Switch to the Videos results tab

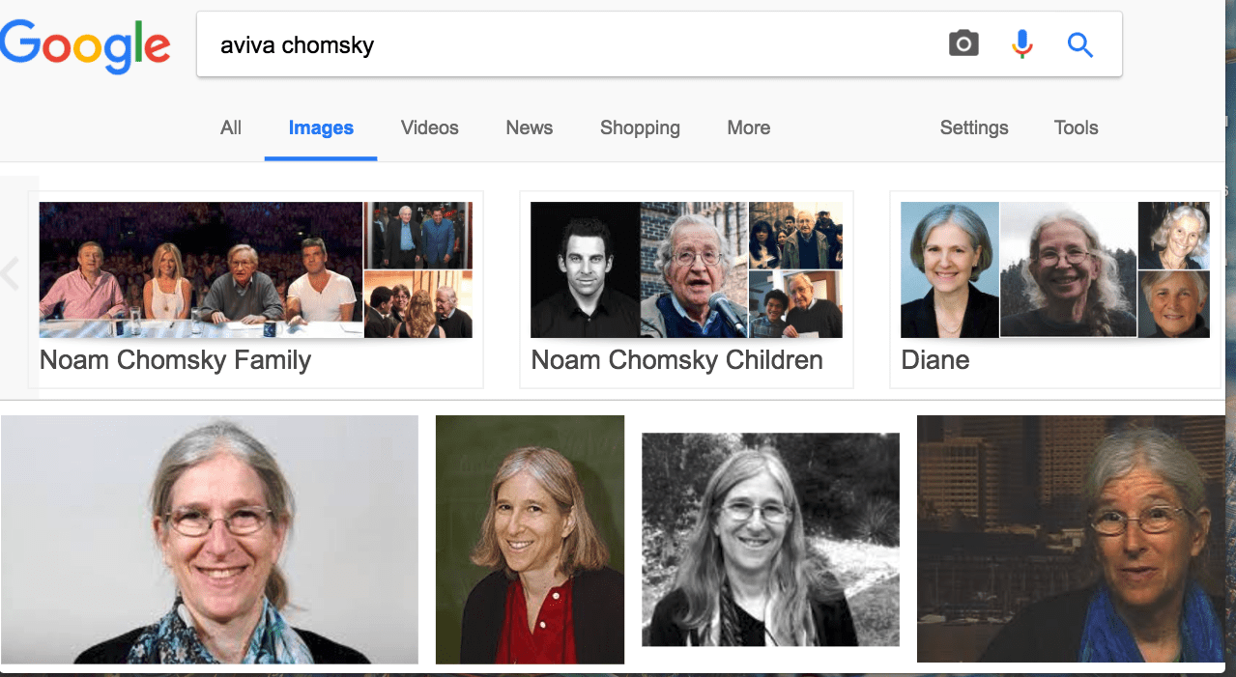click(x=428, y=127)
